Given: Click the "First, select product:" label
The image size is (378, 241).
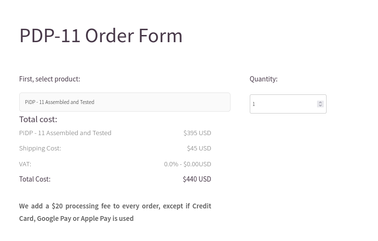Looking at the screenshot, I should tap(49, 79).
